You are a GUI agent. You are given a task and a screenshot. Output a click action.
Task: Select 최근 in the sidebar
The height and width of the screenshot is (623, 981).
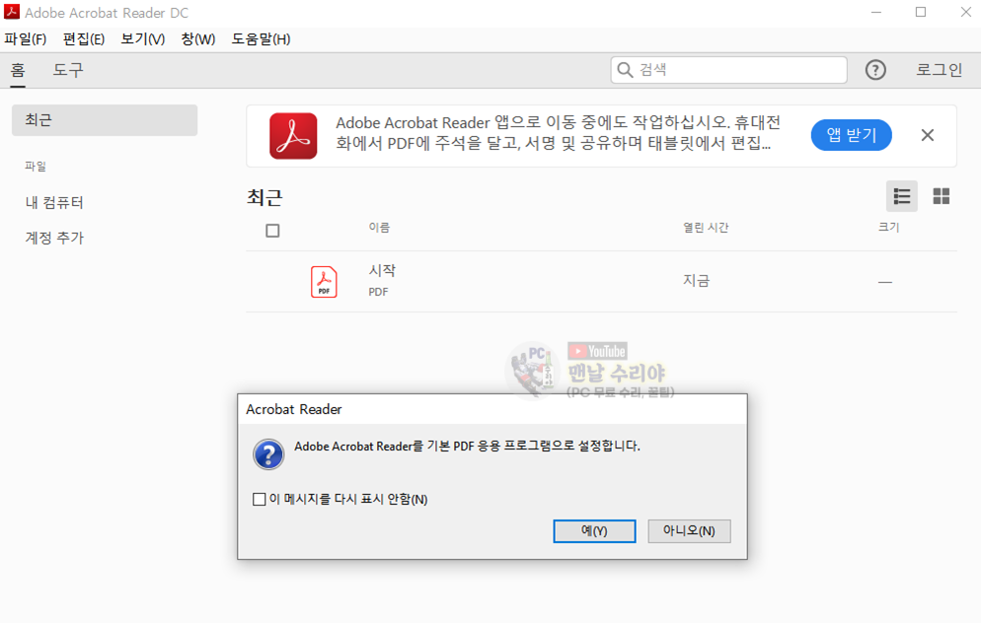click(x=105, y=120)
